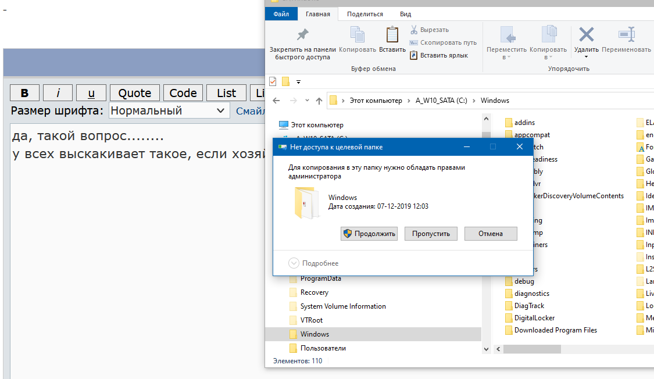Click the Rename icon in the ribbon
654x379 pixels.
[x=627, y=34]
